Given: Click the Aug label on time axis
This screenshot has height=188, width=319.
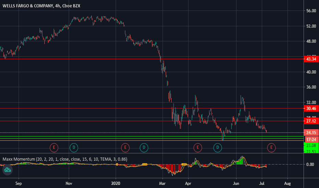Looking at the screenshot, I should pyautogui.click(x=288, y=183).
